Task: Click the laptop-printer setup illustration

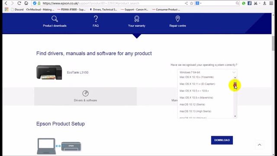Action: click(x=59, y=146)
